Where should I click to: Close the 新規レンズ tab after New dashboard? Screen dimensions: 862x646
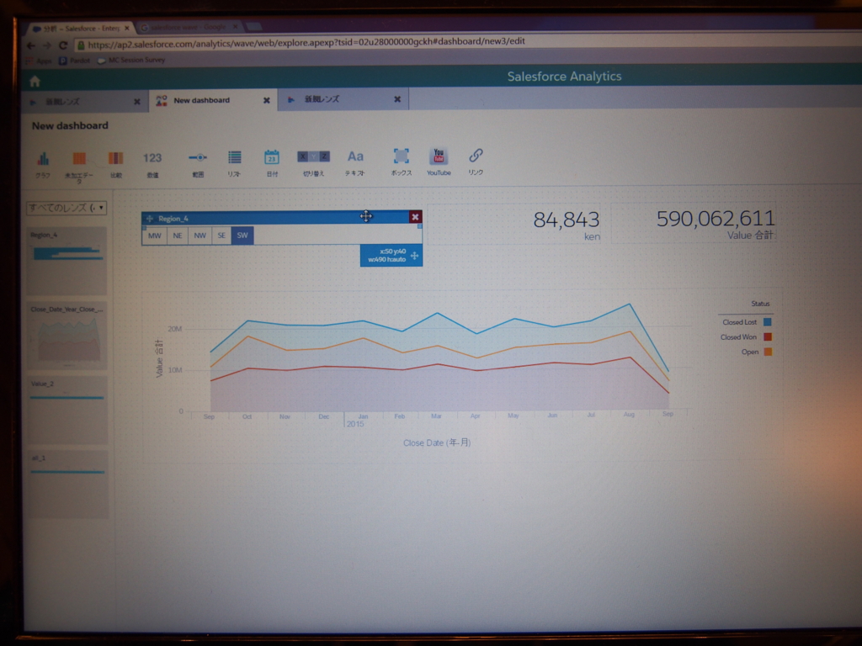pyautogui.click(x=397, y=99)
